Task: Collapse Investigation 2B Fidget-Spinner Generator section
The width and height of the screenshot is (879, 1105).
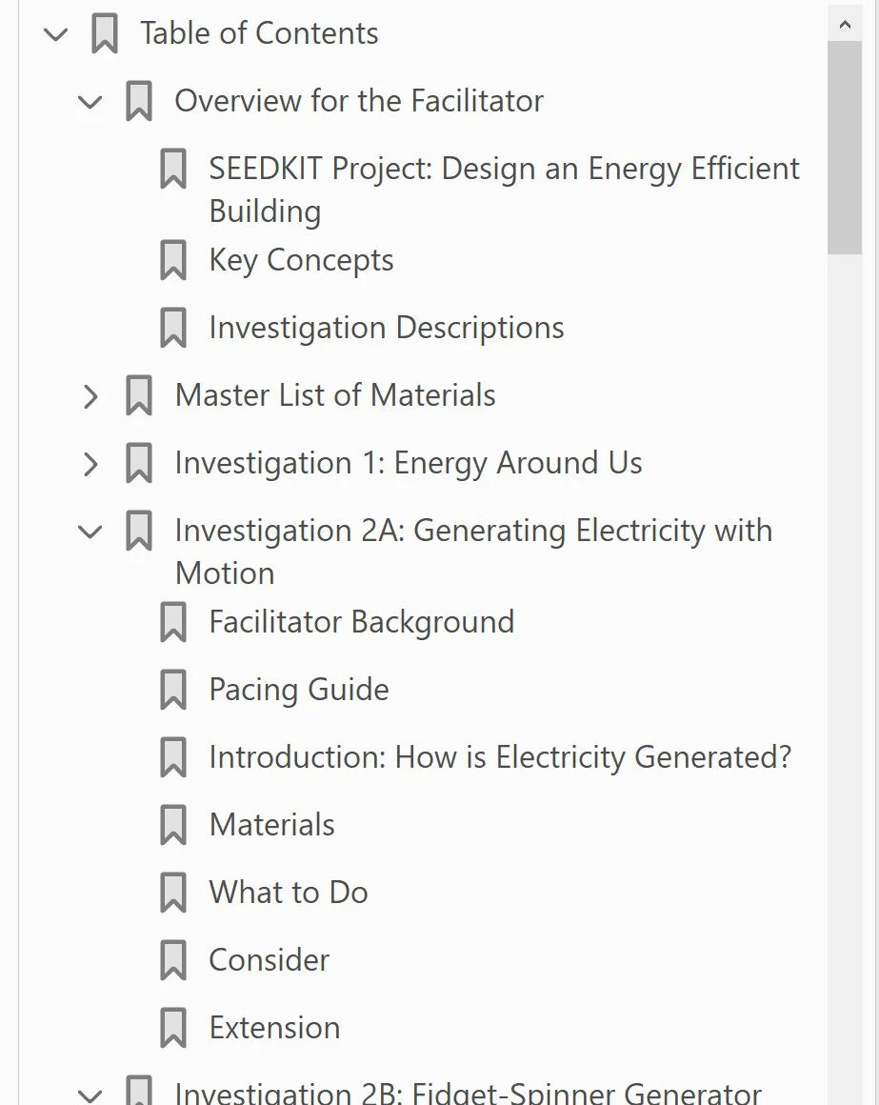Action: tap(90, 1094)
